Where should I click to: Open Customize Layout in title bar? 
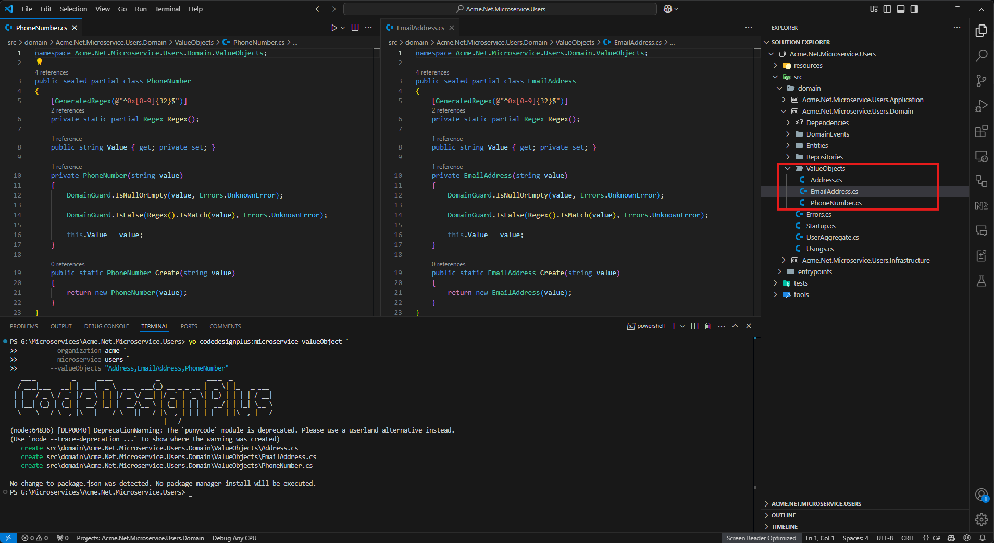coord(874,9)
